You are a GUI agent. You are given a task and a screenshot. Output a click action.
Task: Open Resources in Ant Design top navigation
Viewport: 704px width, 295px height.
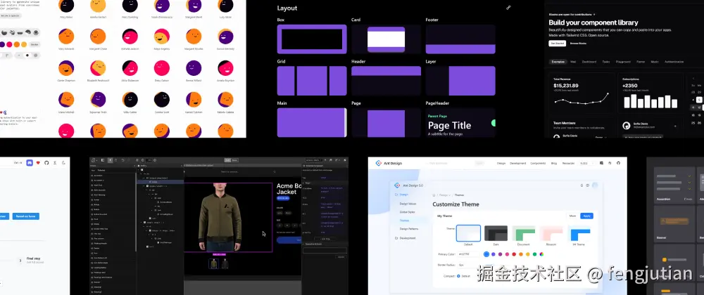568,164
